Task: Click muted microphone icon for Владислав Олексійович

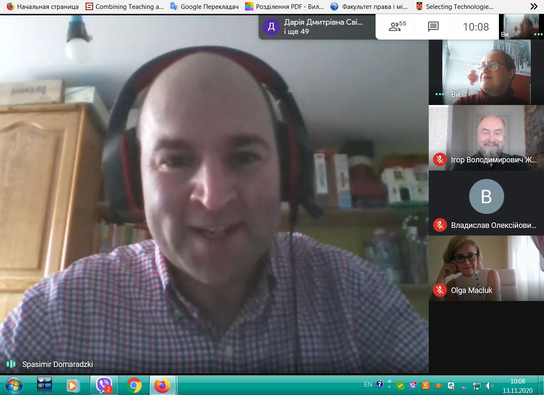Action: [440, 225]
